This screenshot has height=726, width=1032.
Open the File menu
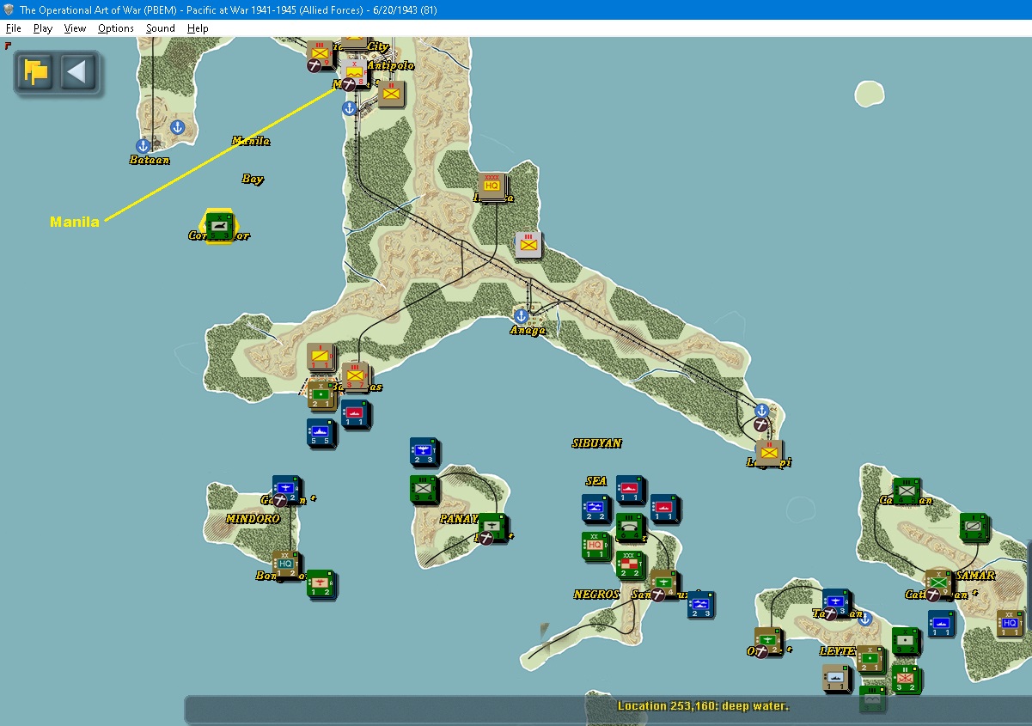click(13, 28)
